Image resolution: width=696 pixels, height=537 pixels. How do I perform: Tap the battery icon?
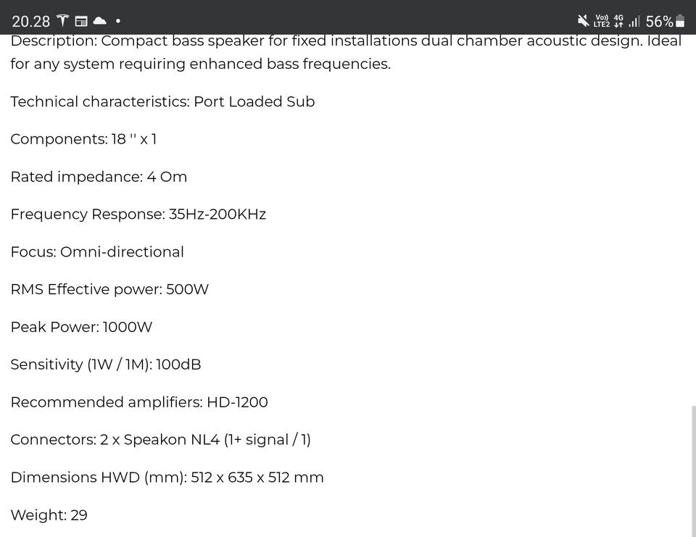coord(680,21)
